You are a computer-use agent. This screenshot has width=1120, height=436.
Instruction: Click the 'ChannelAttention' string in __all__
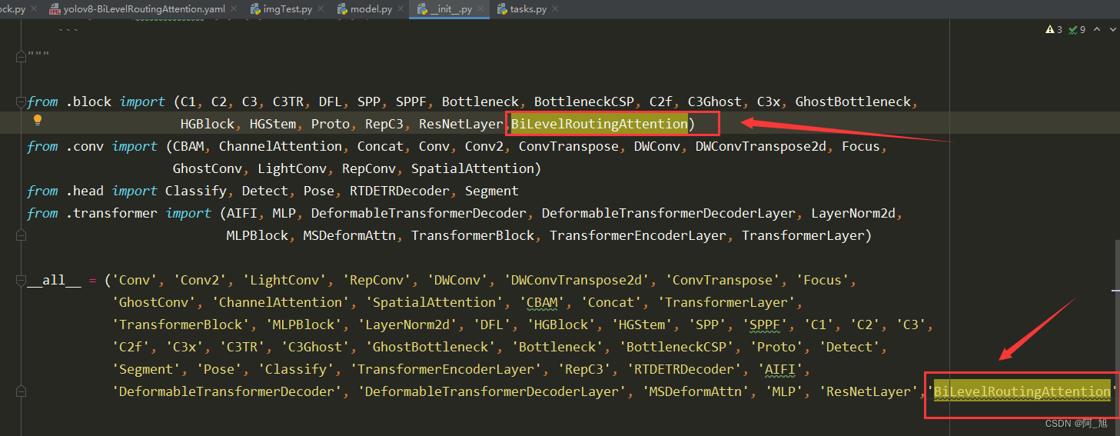(x=281, y=302)
